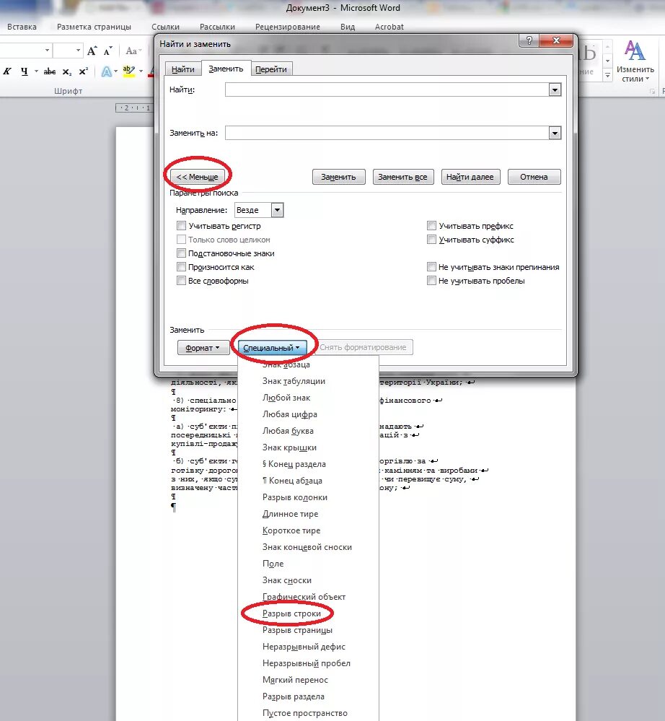The height and width of the screenshot is (721, 665).
Task: Click the help question mark in dialog title
Action: click(x=529, y=40)
